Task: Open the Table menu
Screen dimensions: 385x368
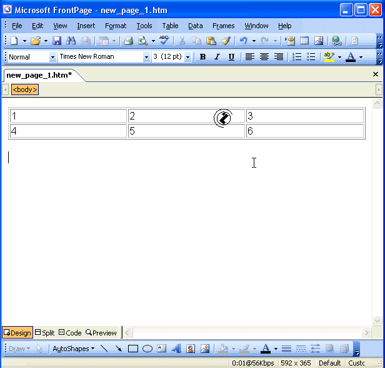Action: click(170, 26)
